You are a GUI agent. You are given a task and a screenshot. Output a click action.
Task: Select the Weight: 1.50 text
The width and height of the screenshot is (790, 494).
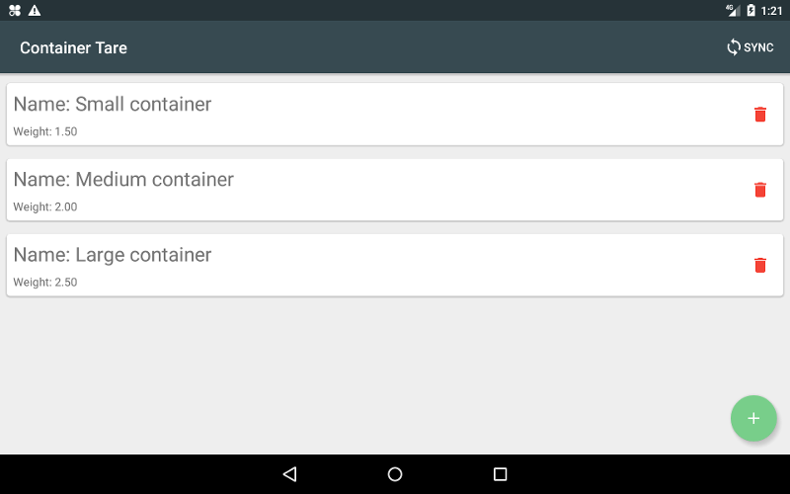(45, 131)
